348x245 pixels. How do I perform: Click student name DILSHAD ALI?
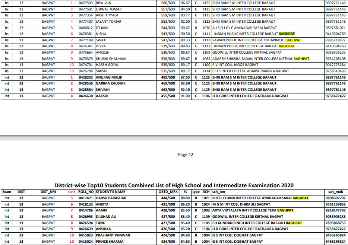(106, 217)
